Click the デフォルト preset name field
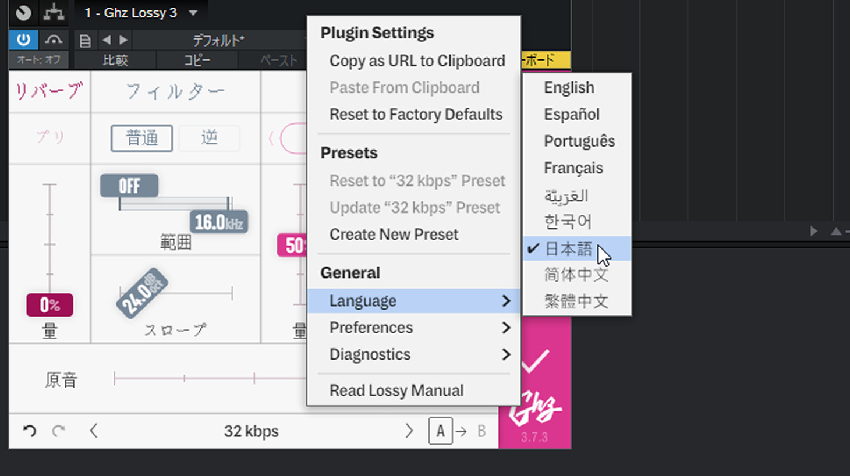This screenshot has height=476, width=850. (x=218, y=40)
